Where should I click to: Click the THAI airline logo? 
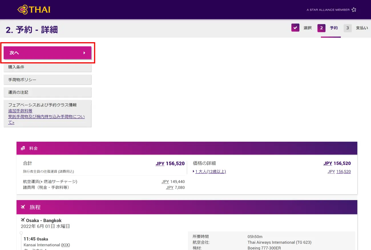(34, 10)
